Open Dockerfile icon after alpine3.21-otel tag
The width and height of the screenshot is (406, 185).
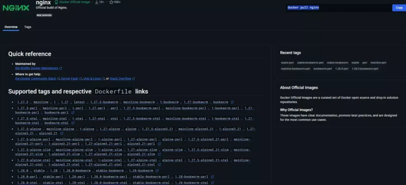pyautogui.click(x=159, y=164)
